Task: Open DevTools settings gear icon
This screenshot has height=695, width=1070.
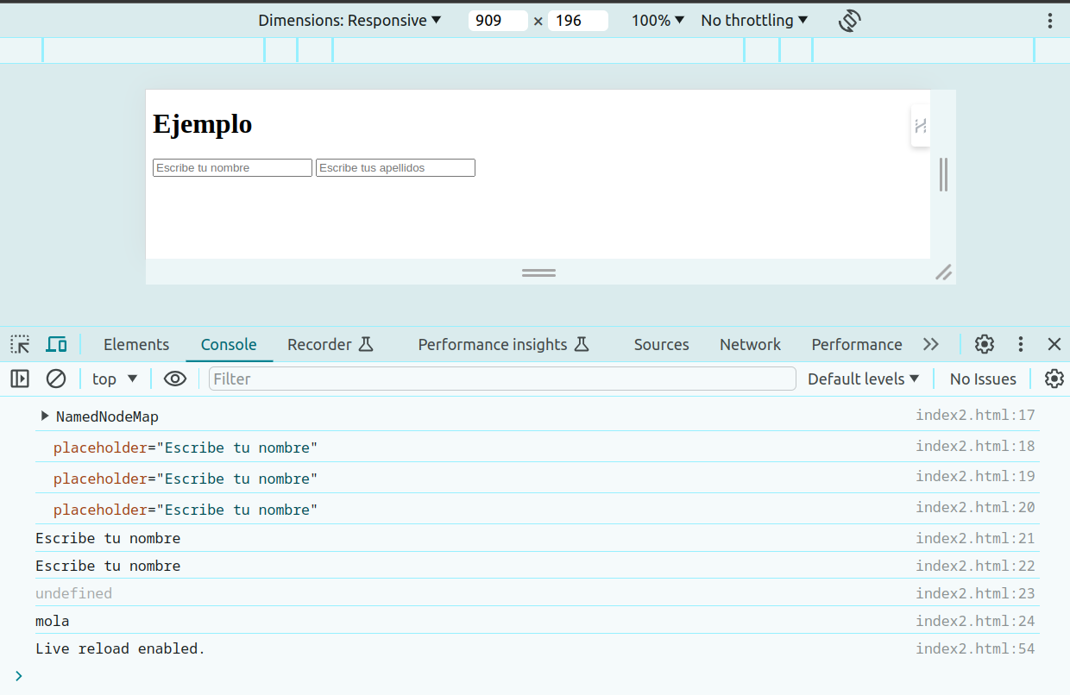Action: [985, 345]
